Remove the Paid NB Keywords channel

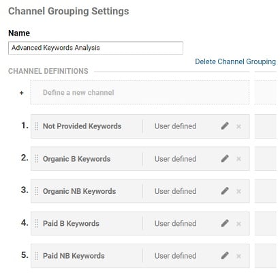[238, 256]
